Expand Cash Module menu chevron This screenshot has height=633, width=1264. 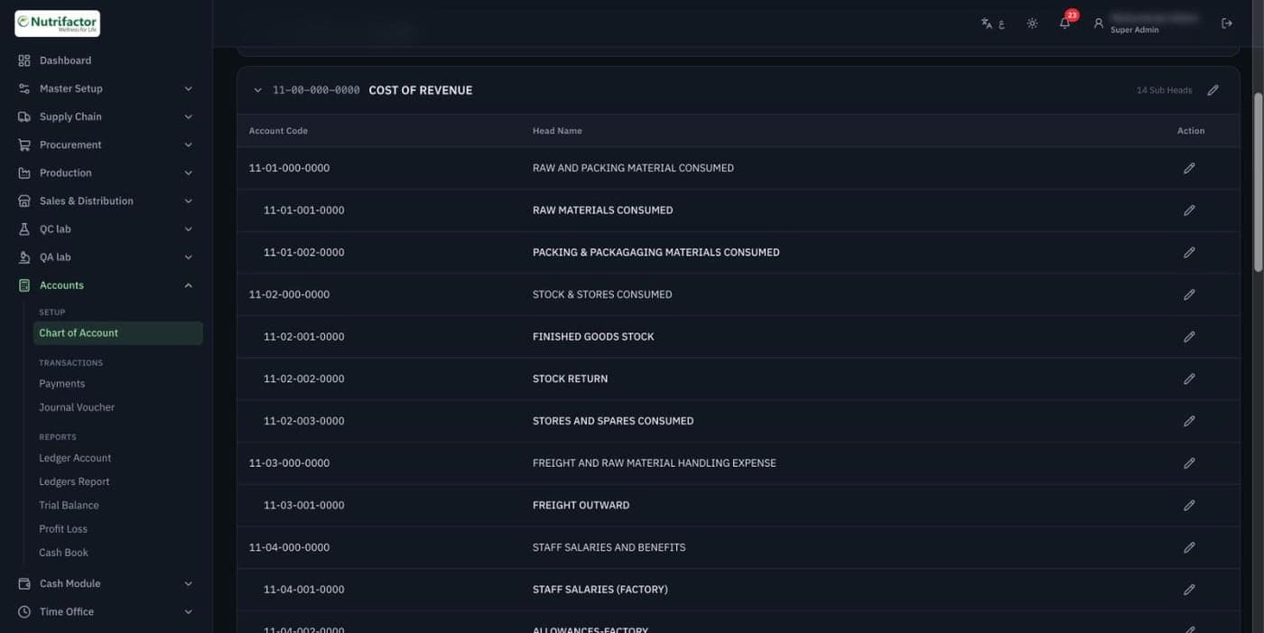click(x=189, y=583)
